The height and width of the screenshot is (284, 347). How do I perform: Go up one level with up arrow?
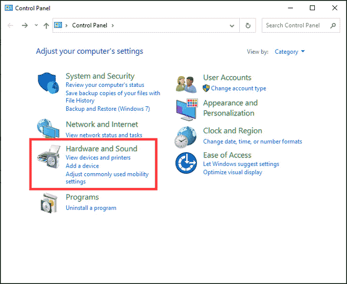(46, 25)
